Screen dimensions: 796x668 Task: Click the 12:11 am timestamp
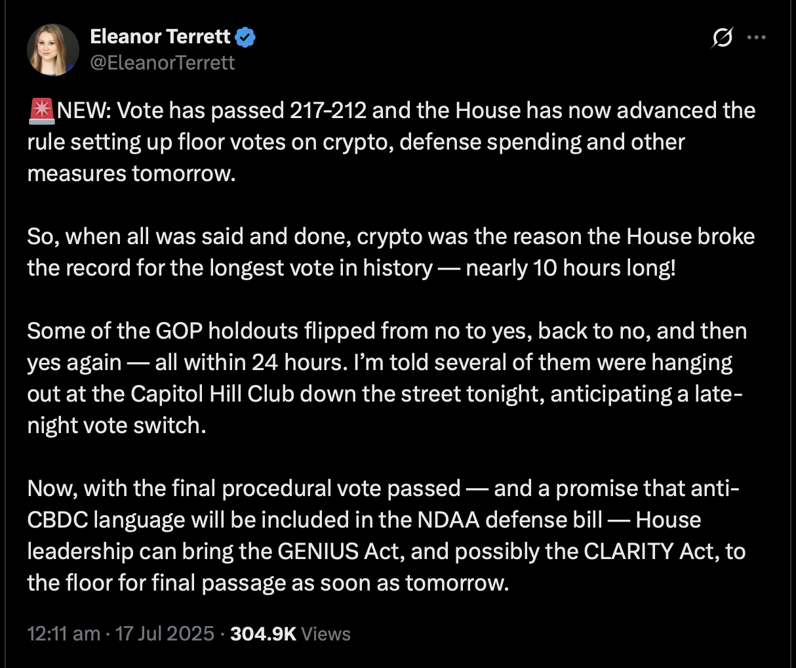tap(64, 634)
